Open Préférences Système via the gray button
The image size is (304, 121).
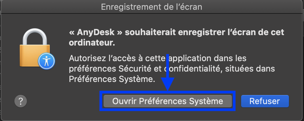[x=167, y=101]
